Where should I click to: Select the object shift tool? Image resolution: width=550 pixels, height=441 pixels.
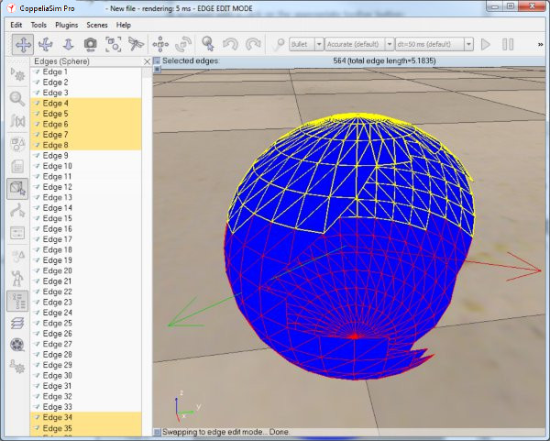point(160,45)
